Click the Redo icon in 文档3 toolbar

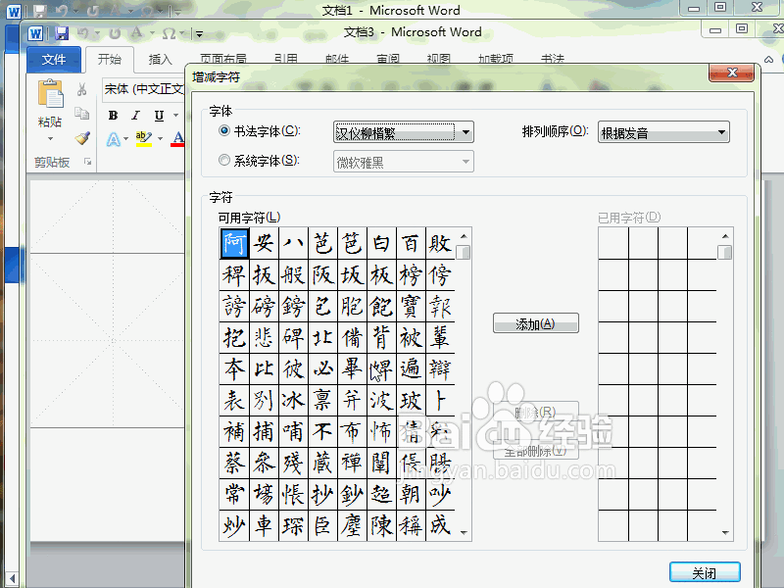point(115,33)
